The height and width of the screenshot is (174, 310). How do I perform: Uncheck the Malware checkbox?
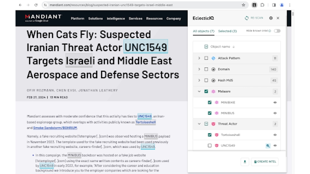[206, 91]
